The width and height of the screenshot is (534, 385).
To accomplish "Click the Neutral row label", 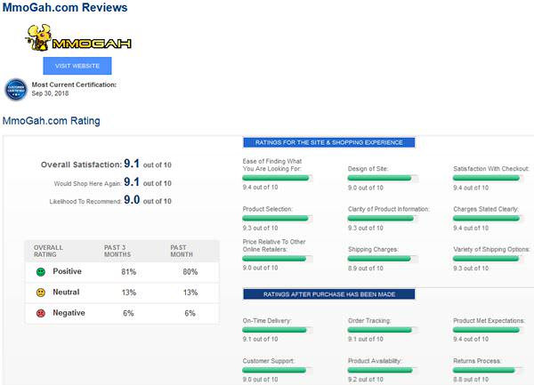I will point(66,293).
